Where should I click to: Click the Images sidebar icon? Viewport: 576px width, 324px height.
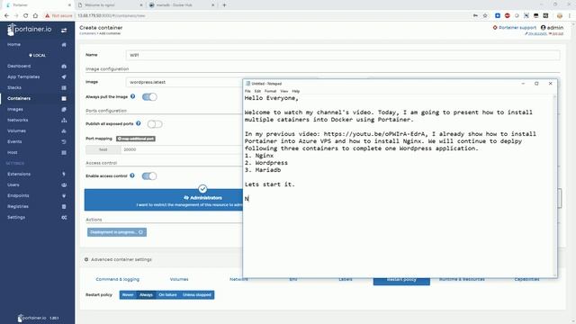point(64,109)
